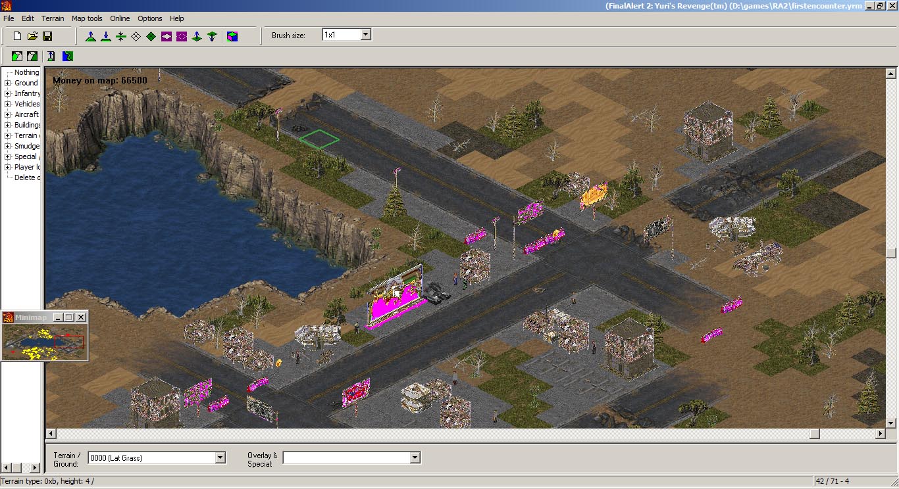Save the current map
Viewport: 899px width, 489px height.
pyautogui.click(x=47, y=36)
